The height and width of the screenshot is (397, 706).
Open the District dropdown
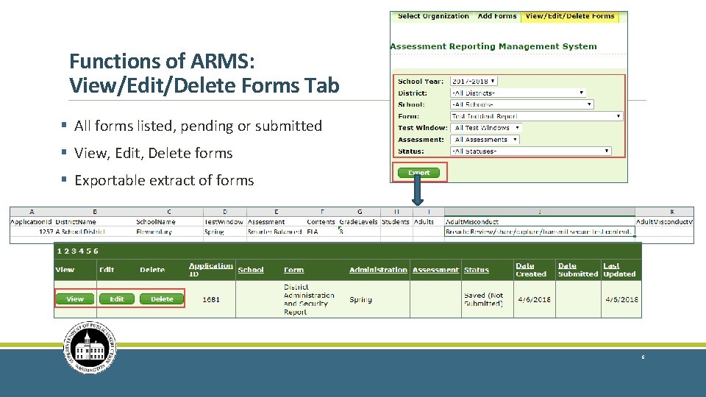tap(518, 93)
